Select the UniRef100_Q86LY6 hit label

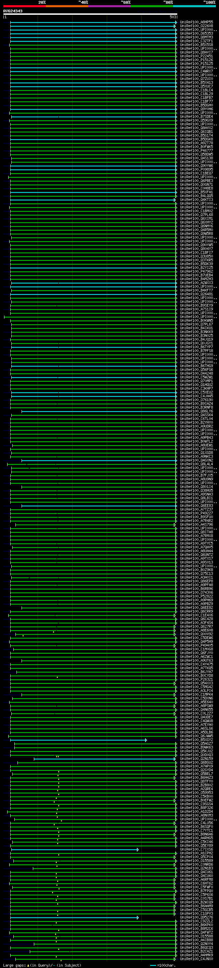[x=196, y=411]
